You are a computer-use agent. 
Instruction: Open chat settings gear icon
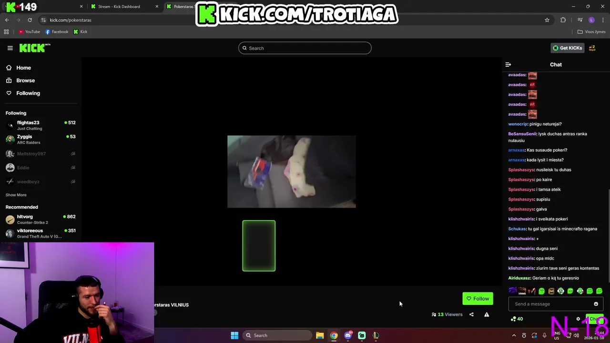point(578,319)
